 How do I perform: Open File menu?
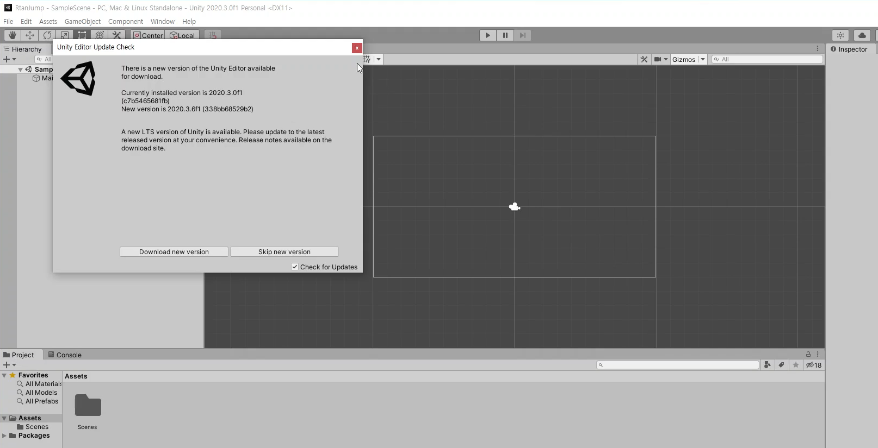(x=8, y=22)
